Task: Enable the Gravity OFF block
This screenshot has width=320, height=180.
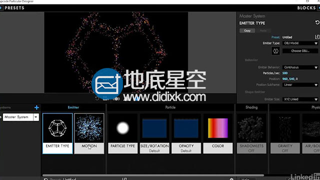Action: pos(285,133)
